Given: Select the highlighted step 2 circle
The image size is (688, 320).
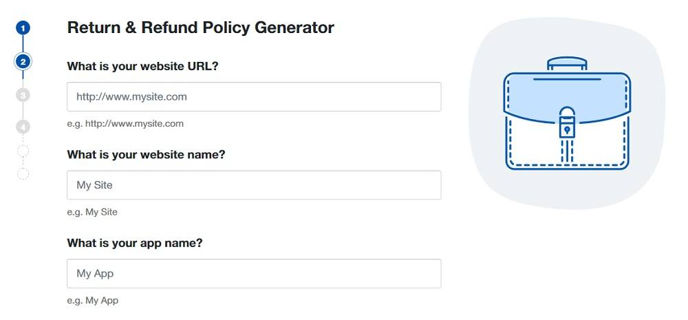Looking at the screenshot, I should coord(23,61).
